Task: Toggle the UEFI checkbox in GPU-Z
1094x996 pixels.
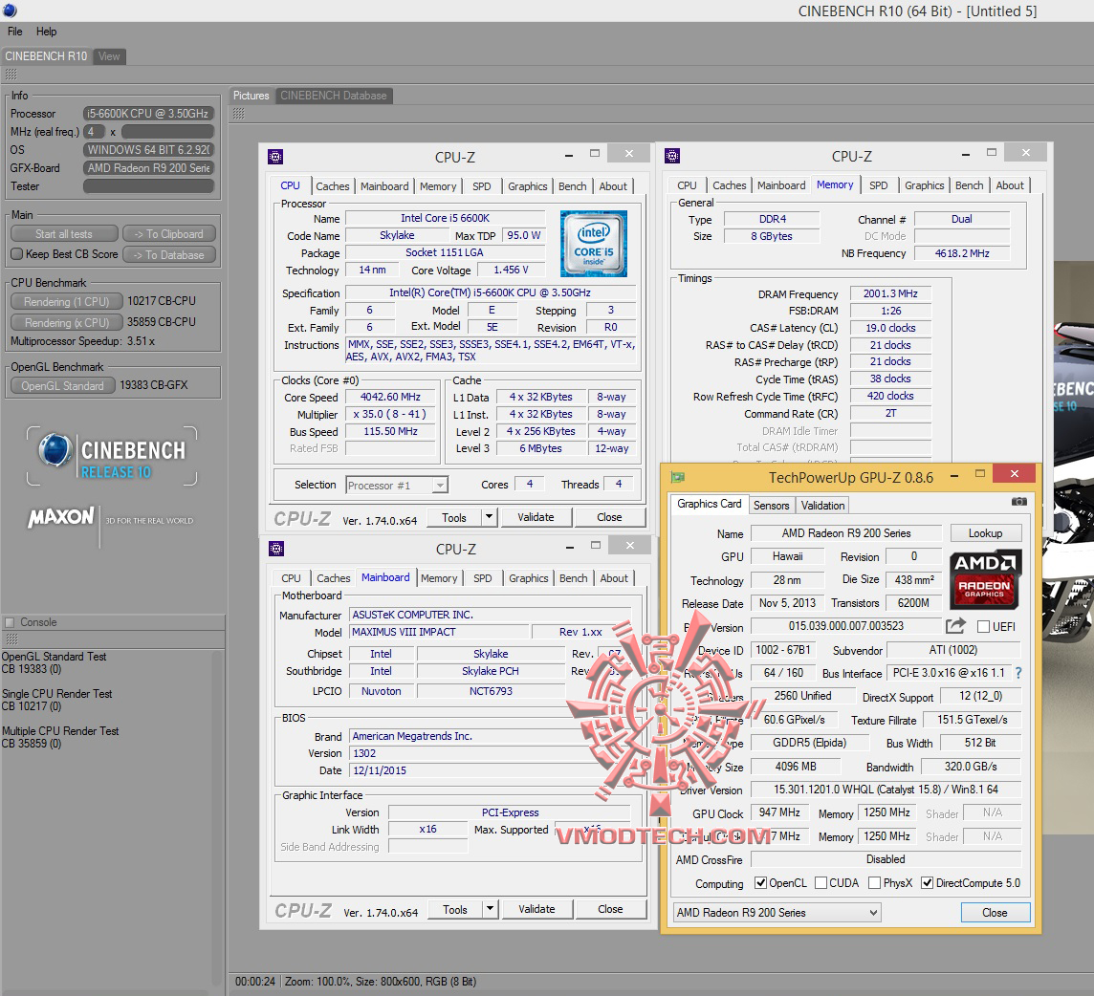Action: coord(983,627)
